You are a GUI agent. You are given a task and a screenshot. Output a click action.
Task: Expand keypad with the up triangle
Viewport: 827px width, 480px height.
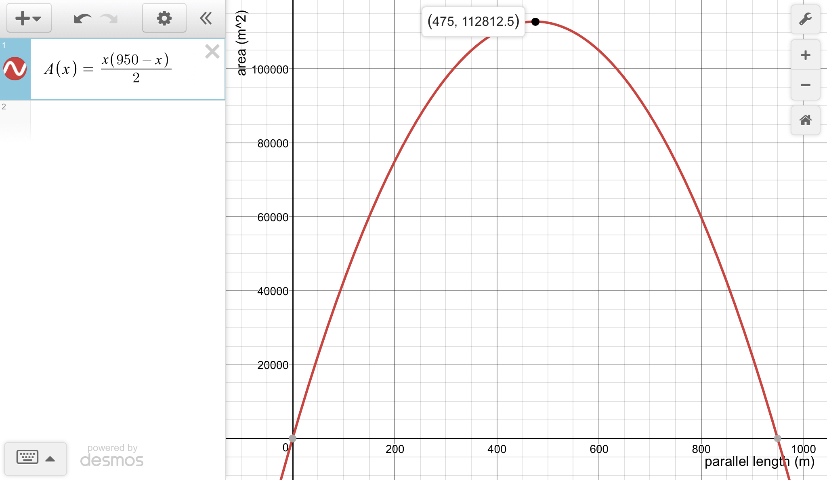pyautogui.click(x=50, y=459)
